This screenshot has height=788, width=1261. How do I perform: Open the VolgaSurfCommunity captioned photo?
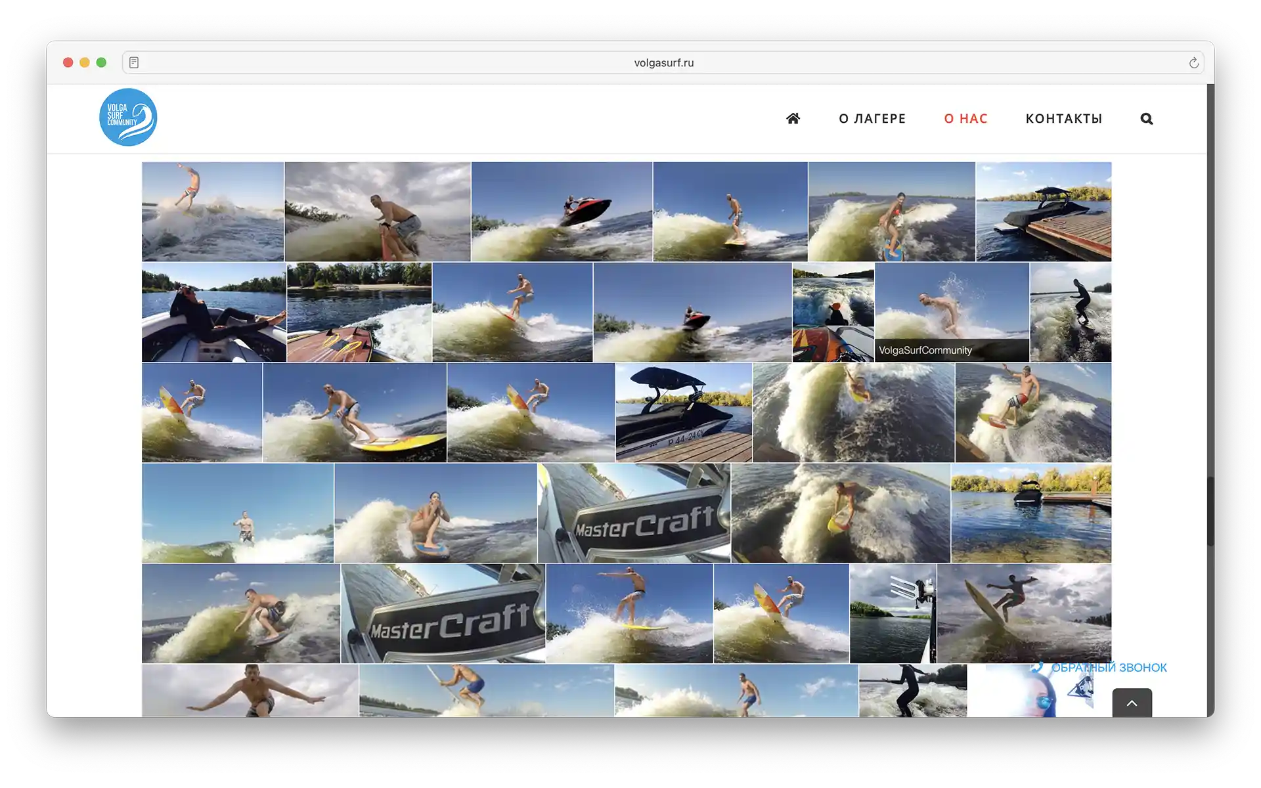(952, 312)
